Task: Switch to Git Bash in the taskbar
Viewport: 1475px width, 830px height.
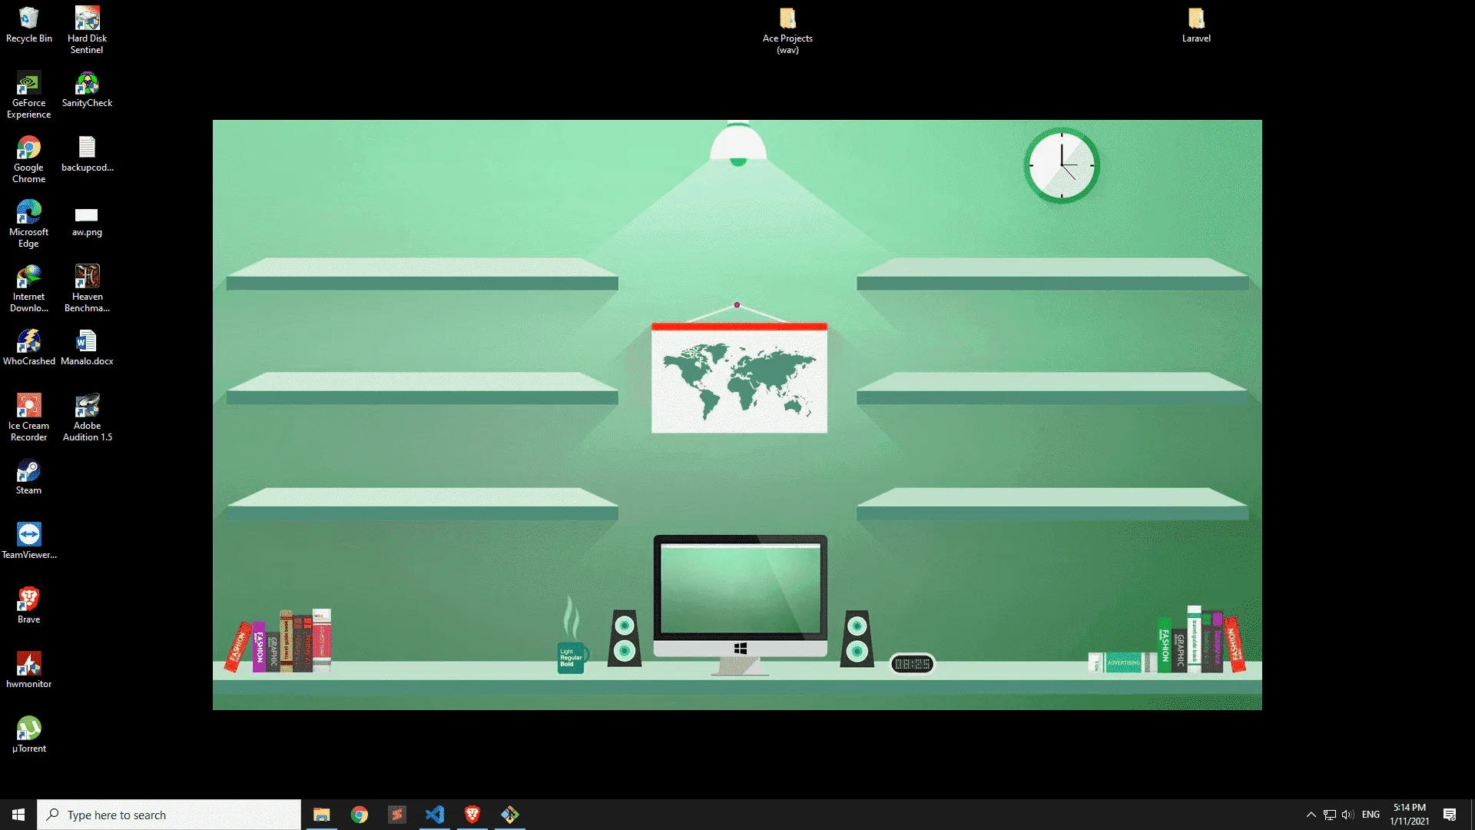Action: 509,815
